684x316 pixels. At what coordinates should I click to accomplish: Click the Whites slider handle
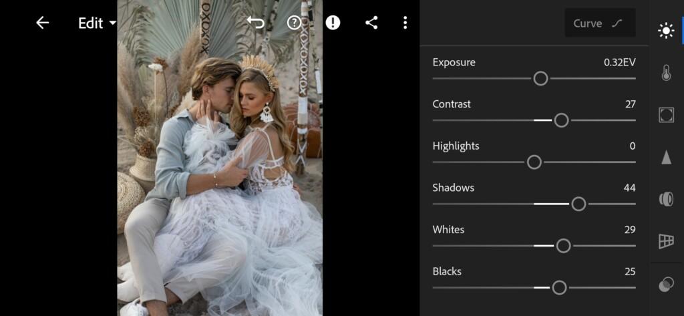coord(564,246)
